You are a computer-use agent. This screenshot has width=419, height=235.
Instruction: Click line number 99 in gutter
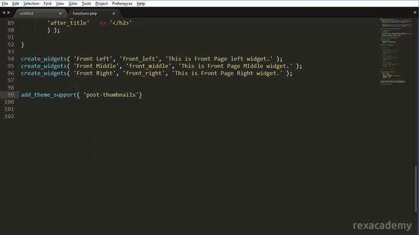[x=10, y=95]
